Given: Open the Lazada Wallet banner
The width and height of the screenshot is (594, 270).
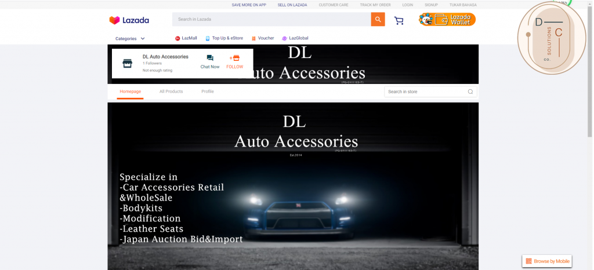Looking at the screenshot, I should (x=447, y=20).
